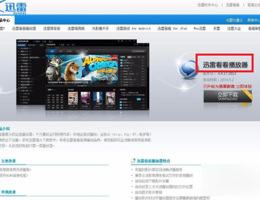Viewport: 260px width, 200px height.
Task: Select the 迅雷看看 for iPad tab
Action: [172, 29]
